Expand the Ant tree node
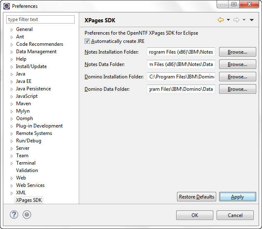262x229 pixels. point(12,37)
